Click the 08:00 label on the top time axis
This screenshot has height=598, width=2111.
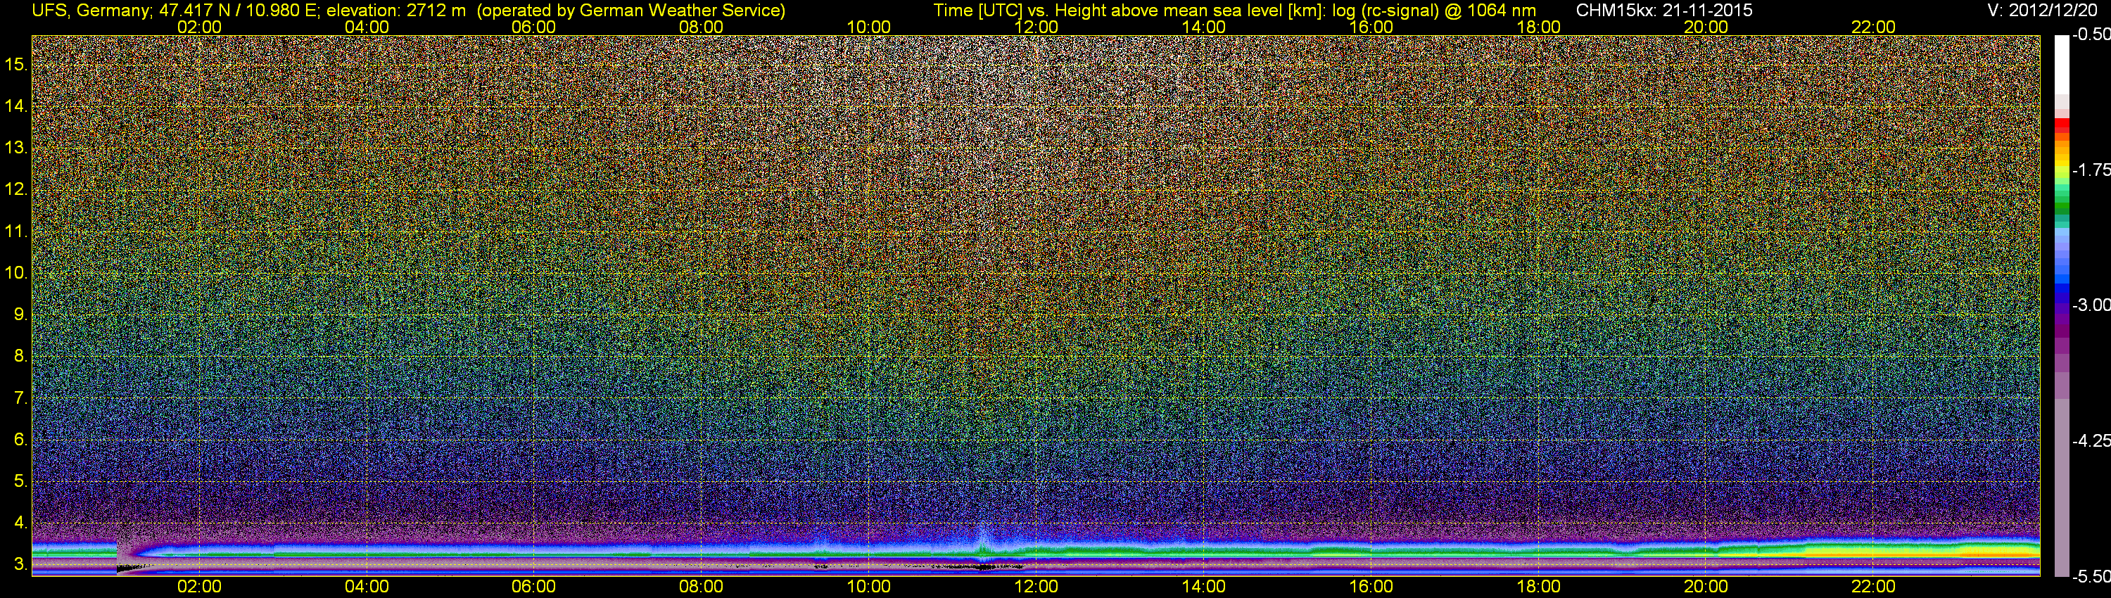702,27
